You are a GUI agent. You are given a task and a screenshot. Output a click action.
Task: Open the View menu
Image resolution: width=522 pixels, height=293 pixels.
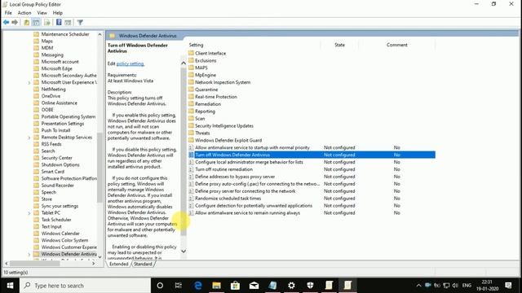pos(42,13)
